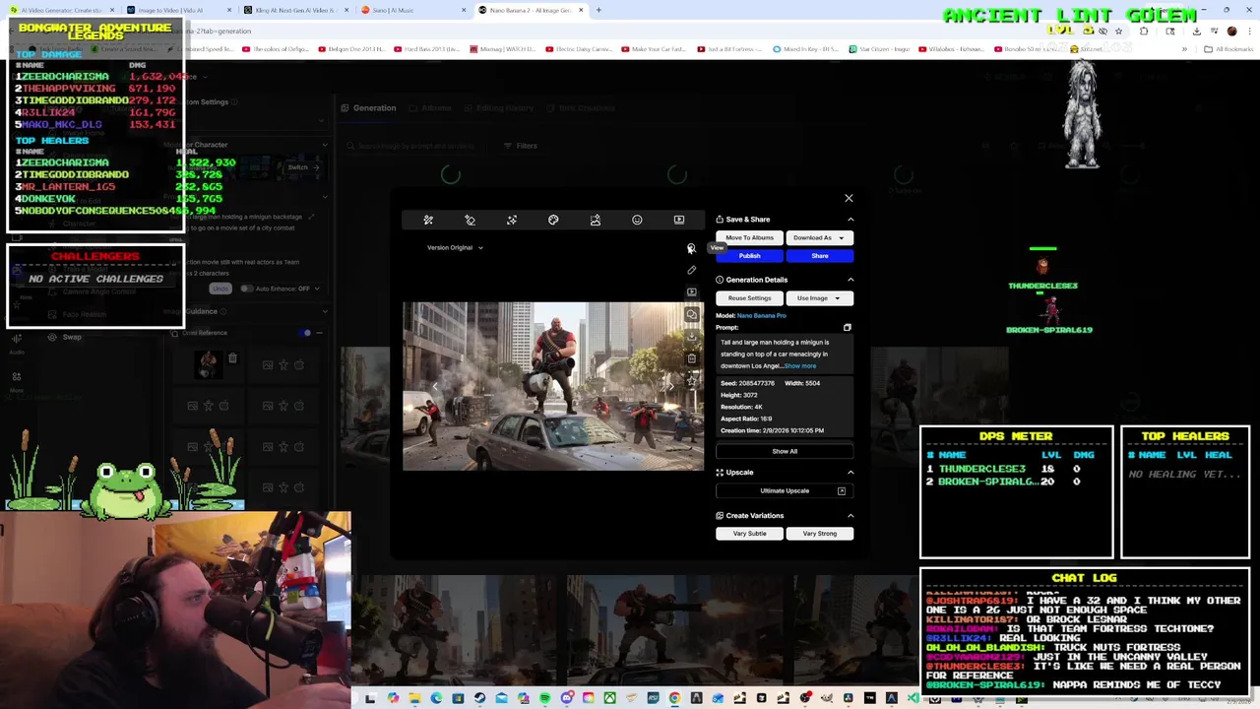Click Vary Subtle button
The height and width of the screenshot is (709, 1260).
point(749,534)
